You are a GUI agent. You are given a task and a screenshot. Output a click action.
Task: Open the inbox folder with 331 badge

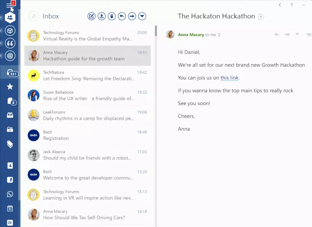[x=10, y=73]
